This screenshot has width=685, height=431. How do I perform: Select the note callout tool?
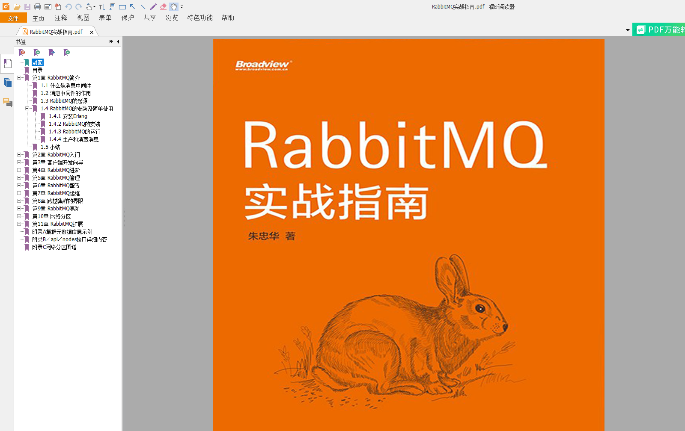(x=112, y=7)
